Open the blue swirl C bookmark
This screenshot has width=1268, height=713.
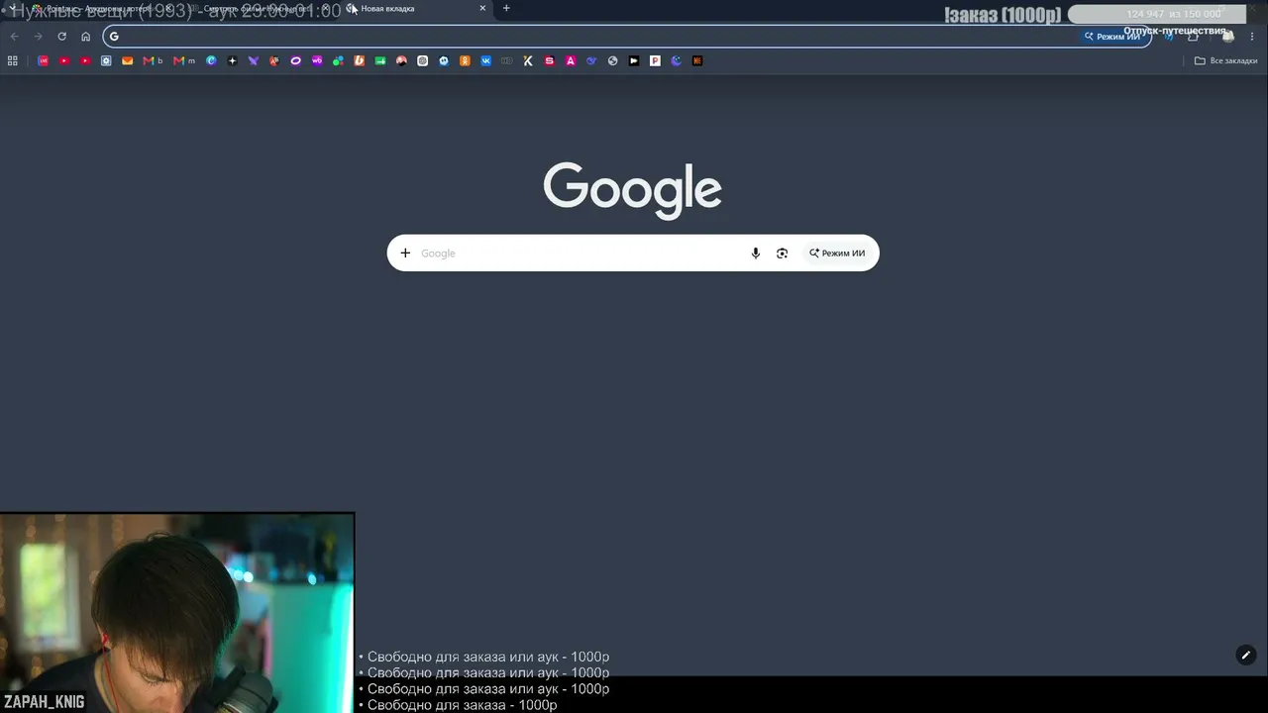(x=211, y=60)
